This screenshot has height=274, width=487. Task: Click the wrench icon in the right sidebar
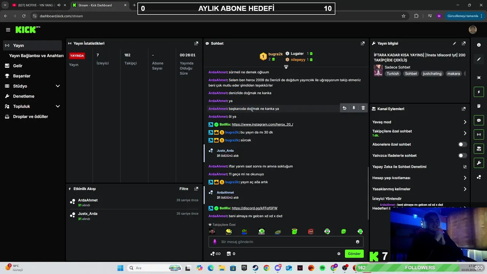[479, 163]
